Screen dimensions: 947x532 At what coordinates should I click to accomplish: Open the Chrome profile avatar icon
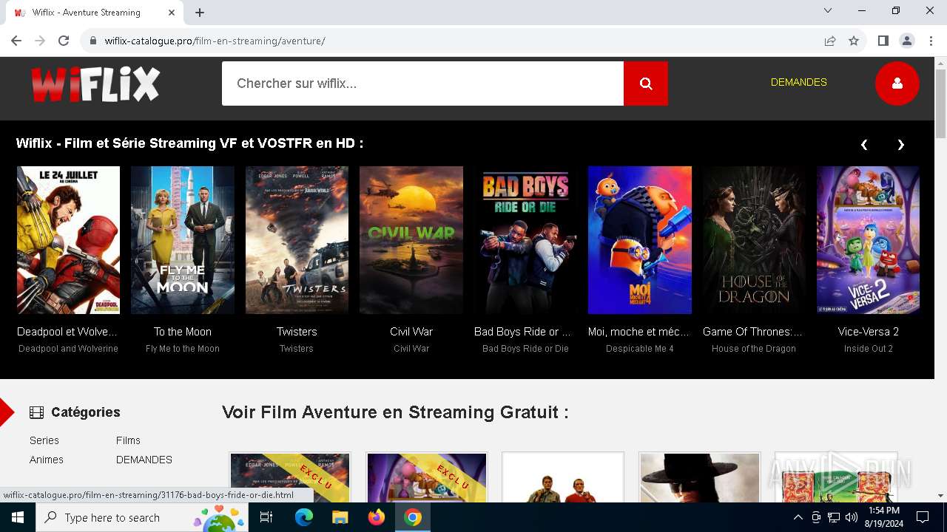(907, 41)
